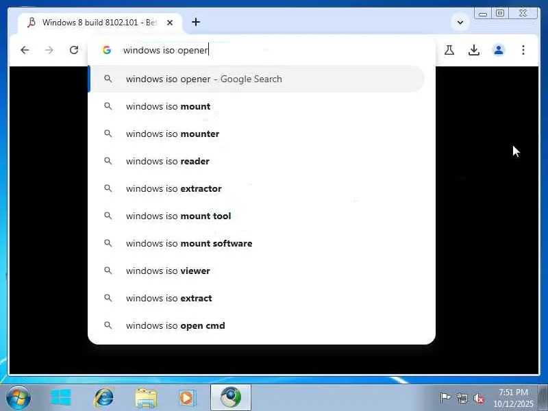Choose the 'windows iso mount' suggestion
548x411 pixels.
(x=258, y=106)
